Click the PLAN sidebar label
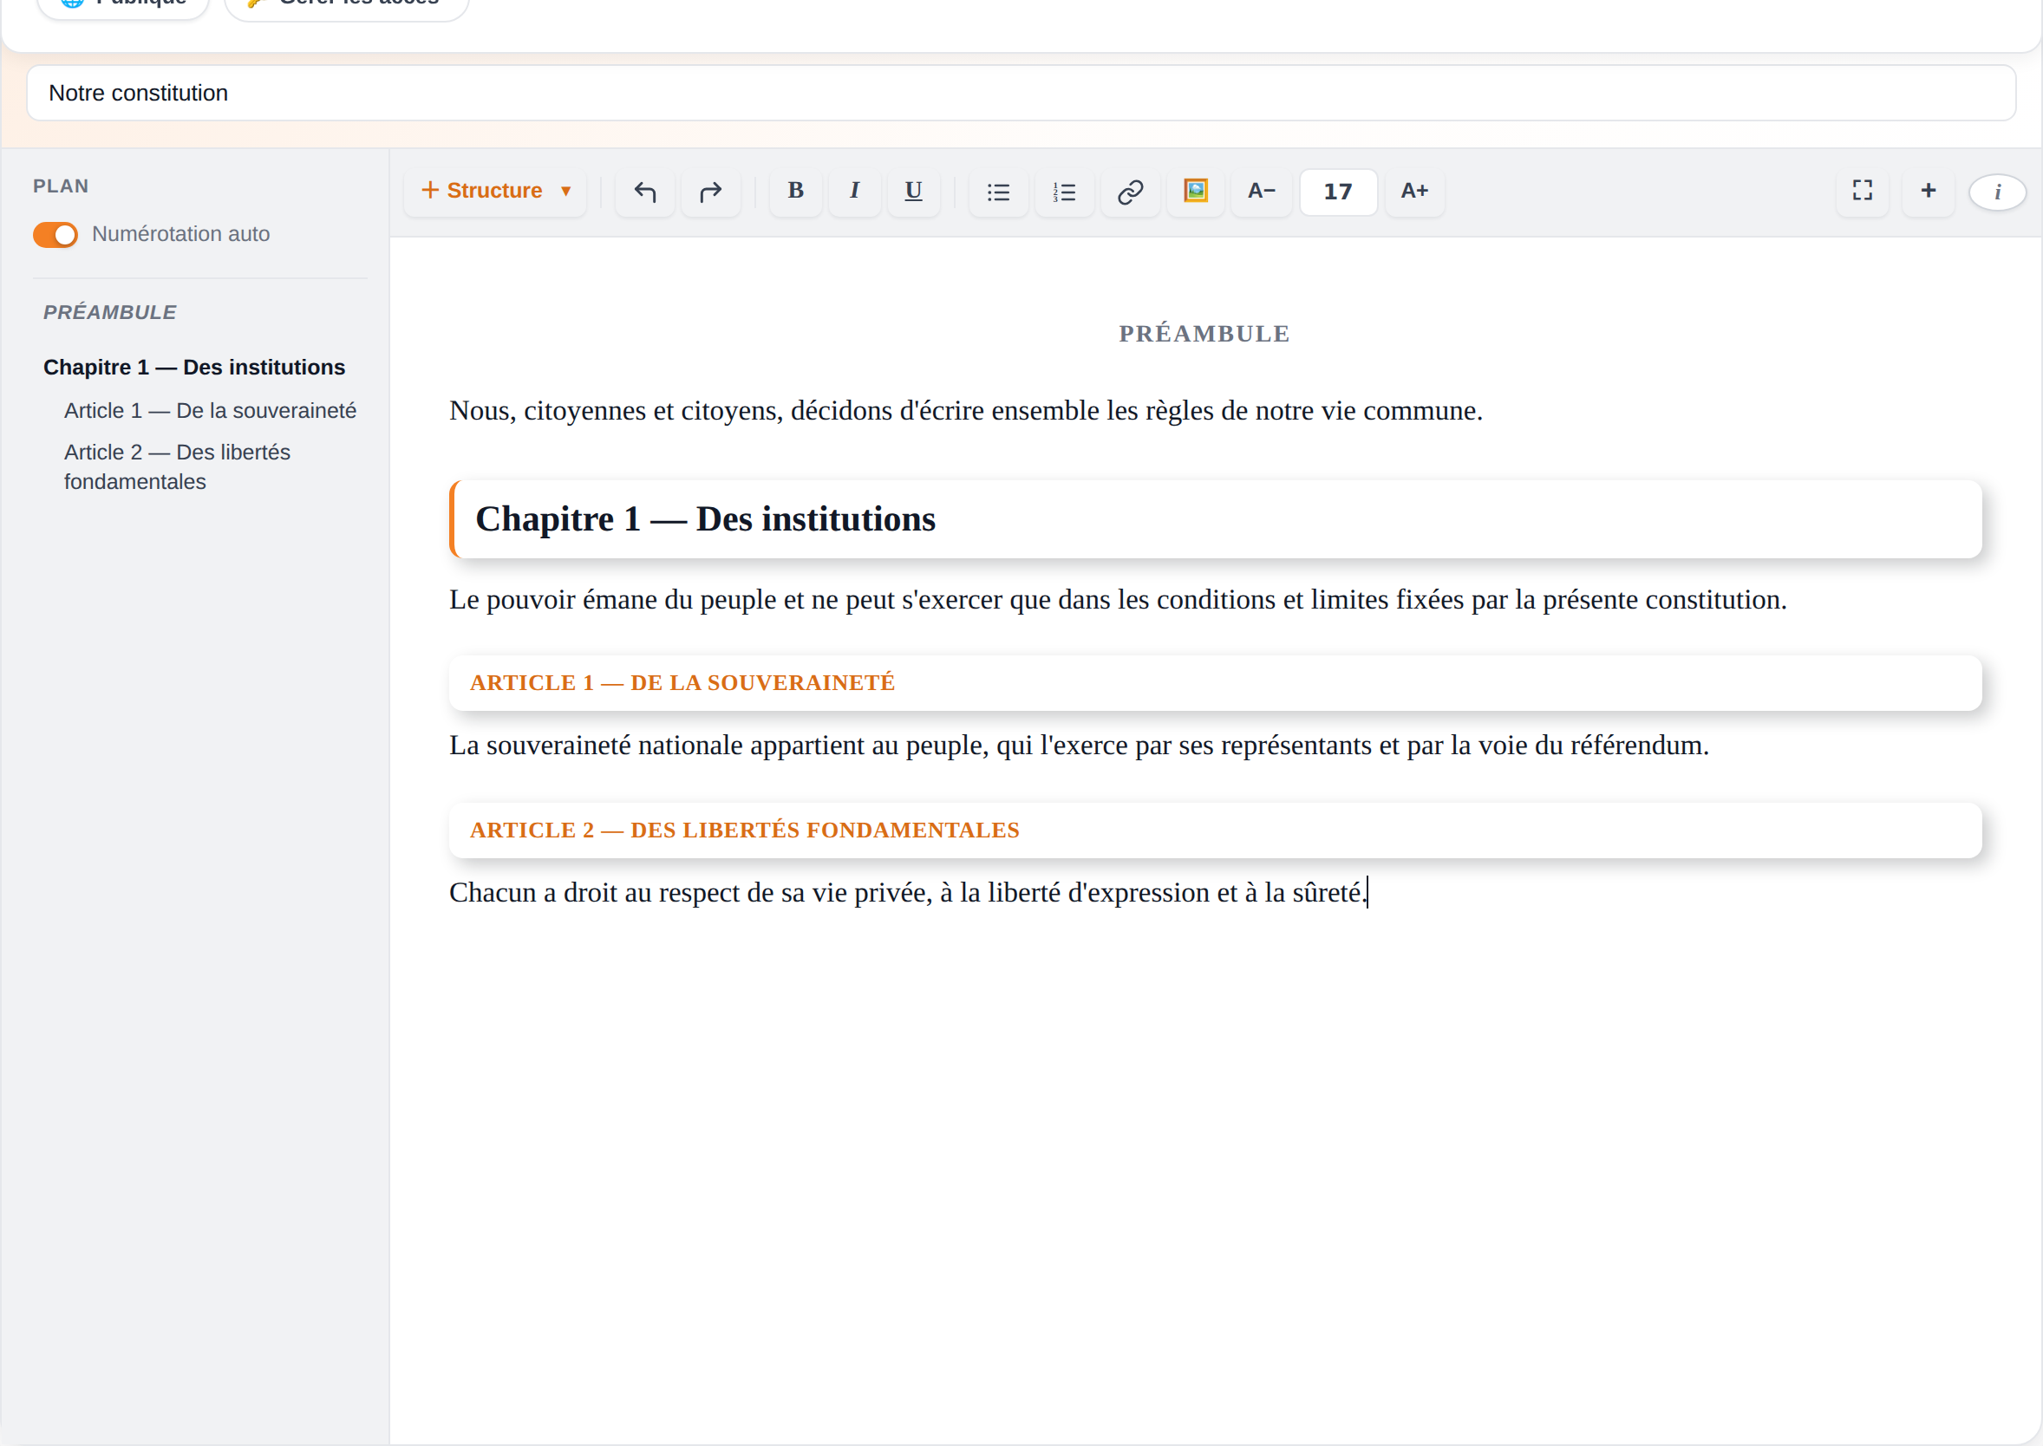The height and width of the screenshot is (1446, 2043). (61, 186)
